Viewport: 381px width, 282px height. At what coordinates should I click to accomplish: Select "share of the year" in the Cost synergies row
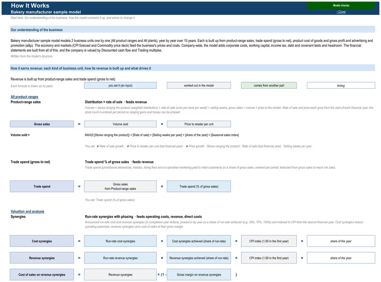pyautogui.click(x=341, y=241)
